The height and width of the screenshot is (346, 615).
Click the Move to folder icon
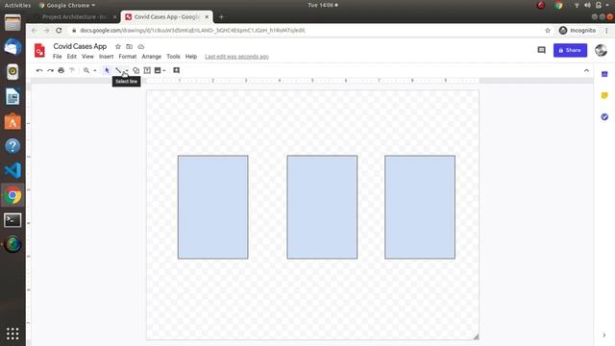click(x=129, y=46)
